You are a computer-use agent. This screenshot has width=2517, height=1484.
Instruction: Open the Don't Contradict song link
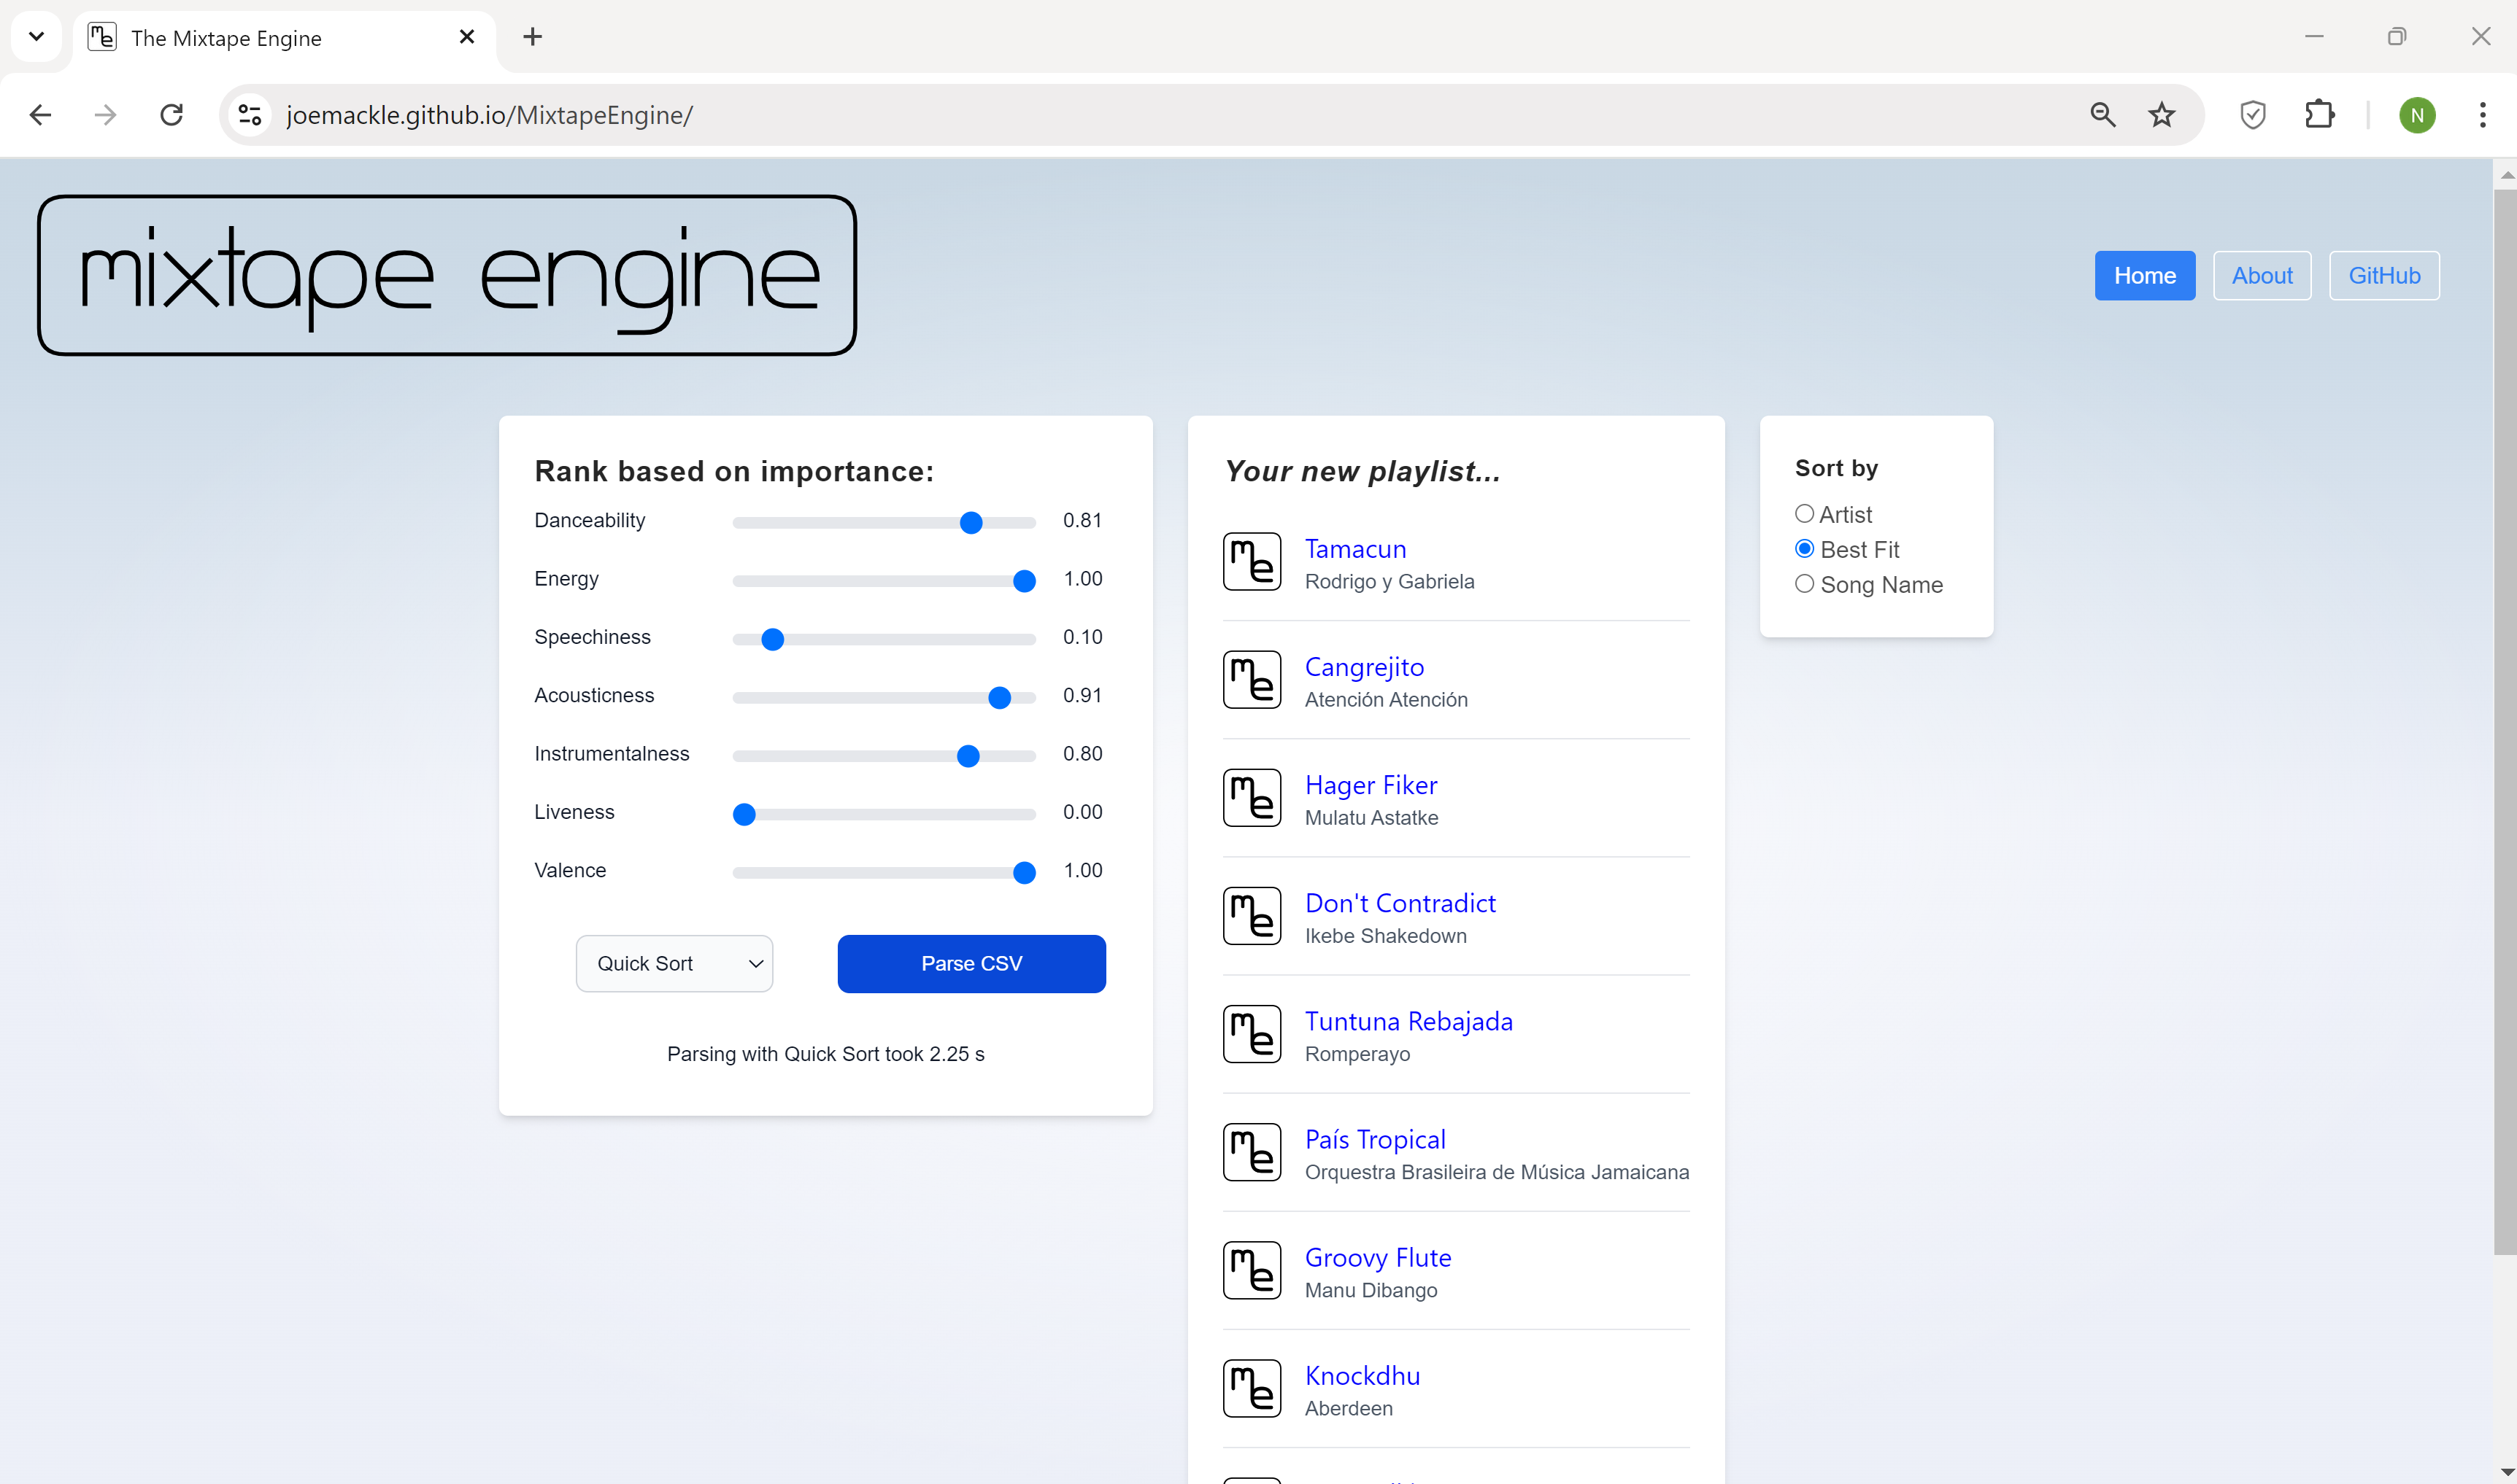[x=1400, y=903]
